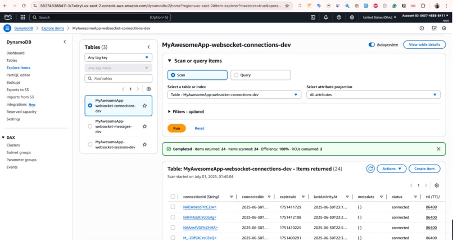Click the AWS logo home icon
This screenshot has width=453, height=240.
click(7, 17)
